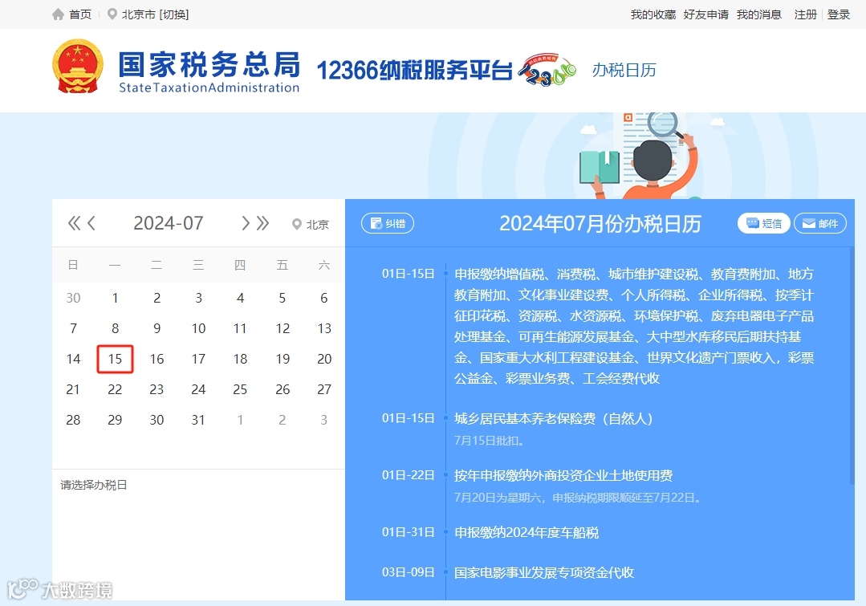Click the home icon beside 首页
The height and width of the screenshot is (606, 866).
pyautogui.click(x=58, y=14)
